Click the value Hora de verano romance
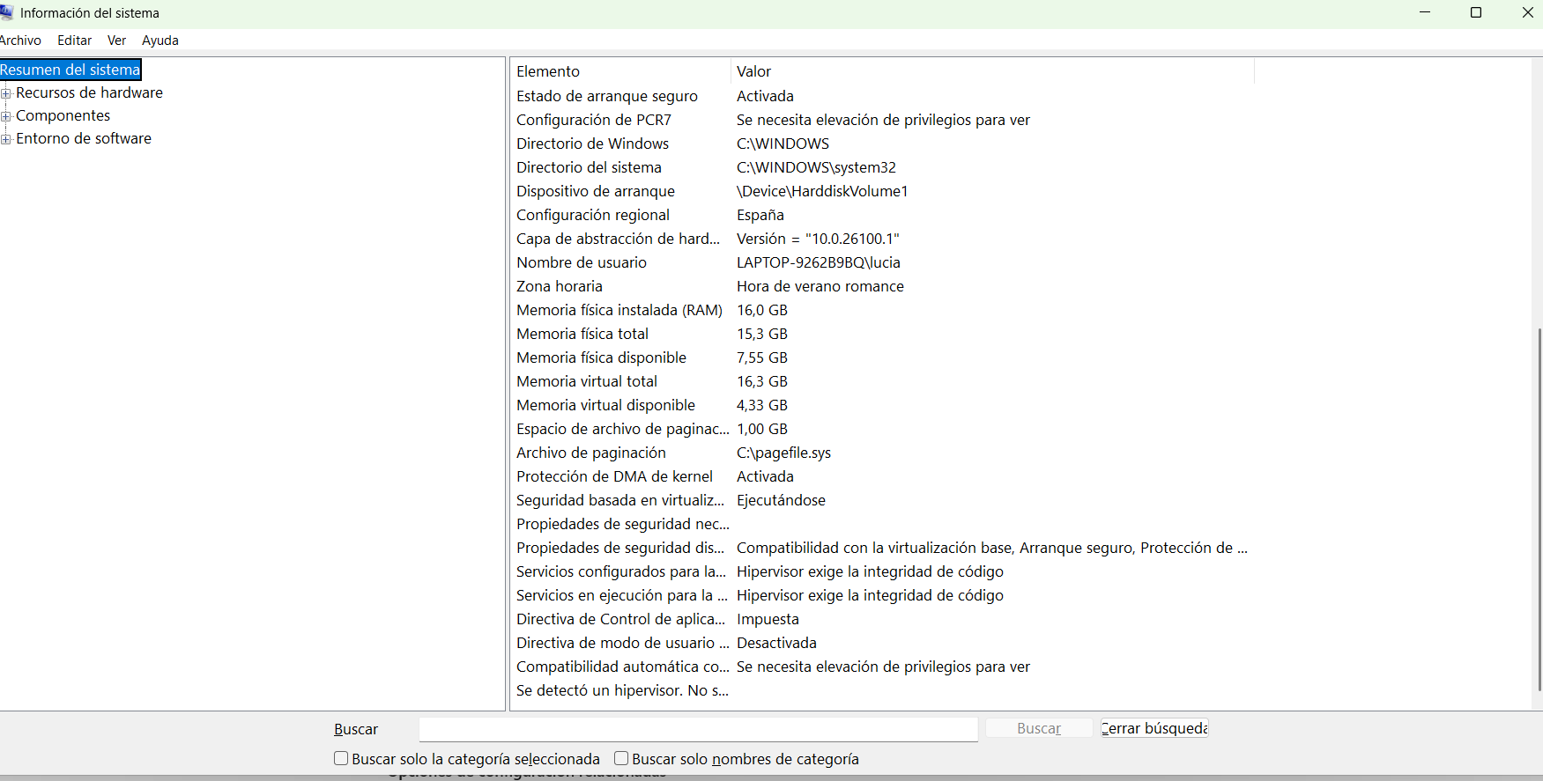Screen dimensions: 1543x781 pos(820,286)
